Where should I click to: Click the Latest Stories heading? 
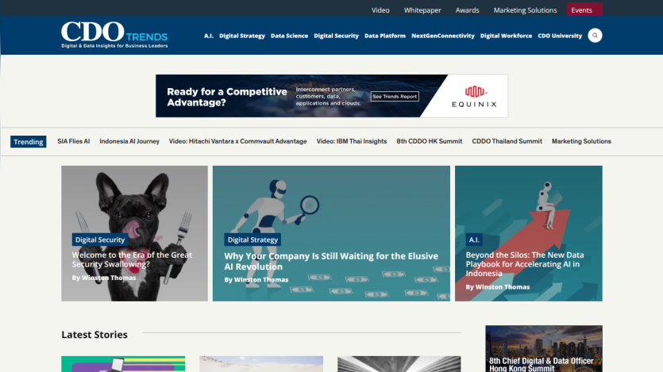pos(94,335)
